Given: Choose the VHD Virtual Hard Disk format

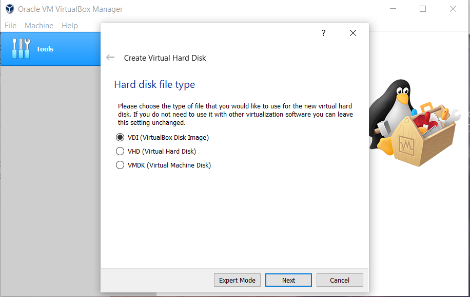Looking at the screenshot, I should click(x=120, y=151).
